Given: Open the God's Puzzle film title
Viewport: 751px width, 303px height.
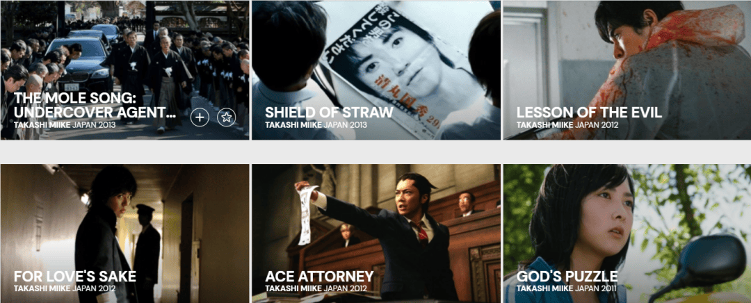Looking at the screenshot, I should coord(567,276).
